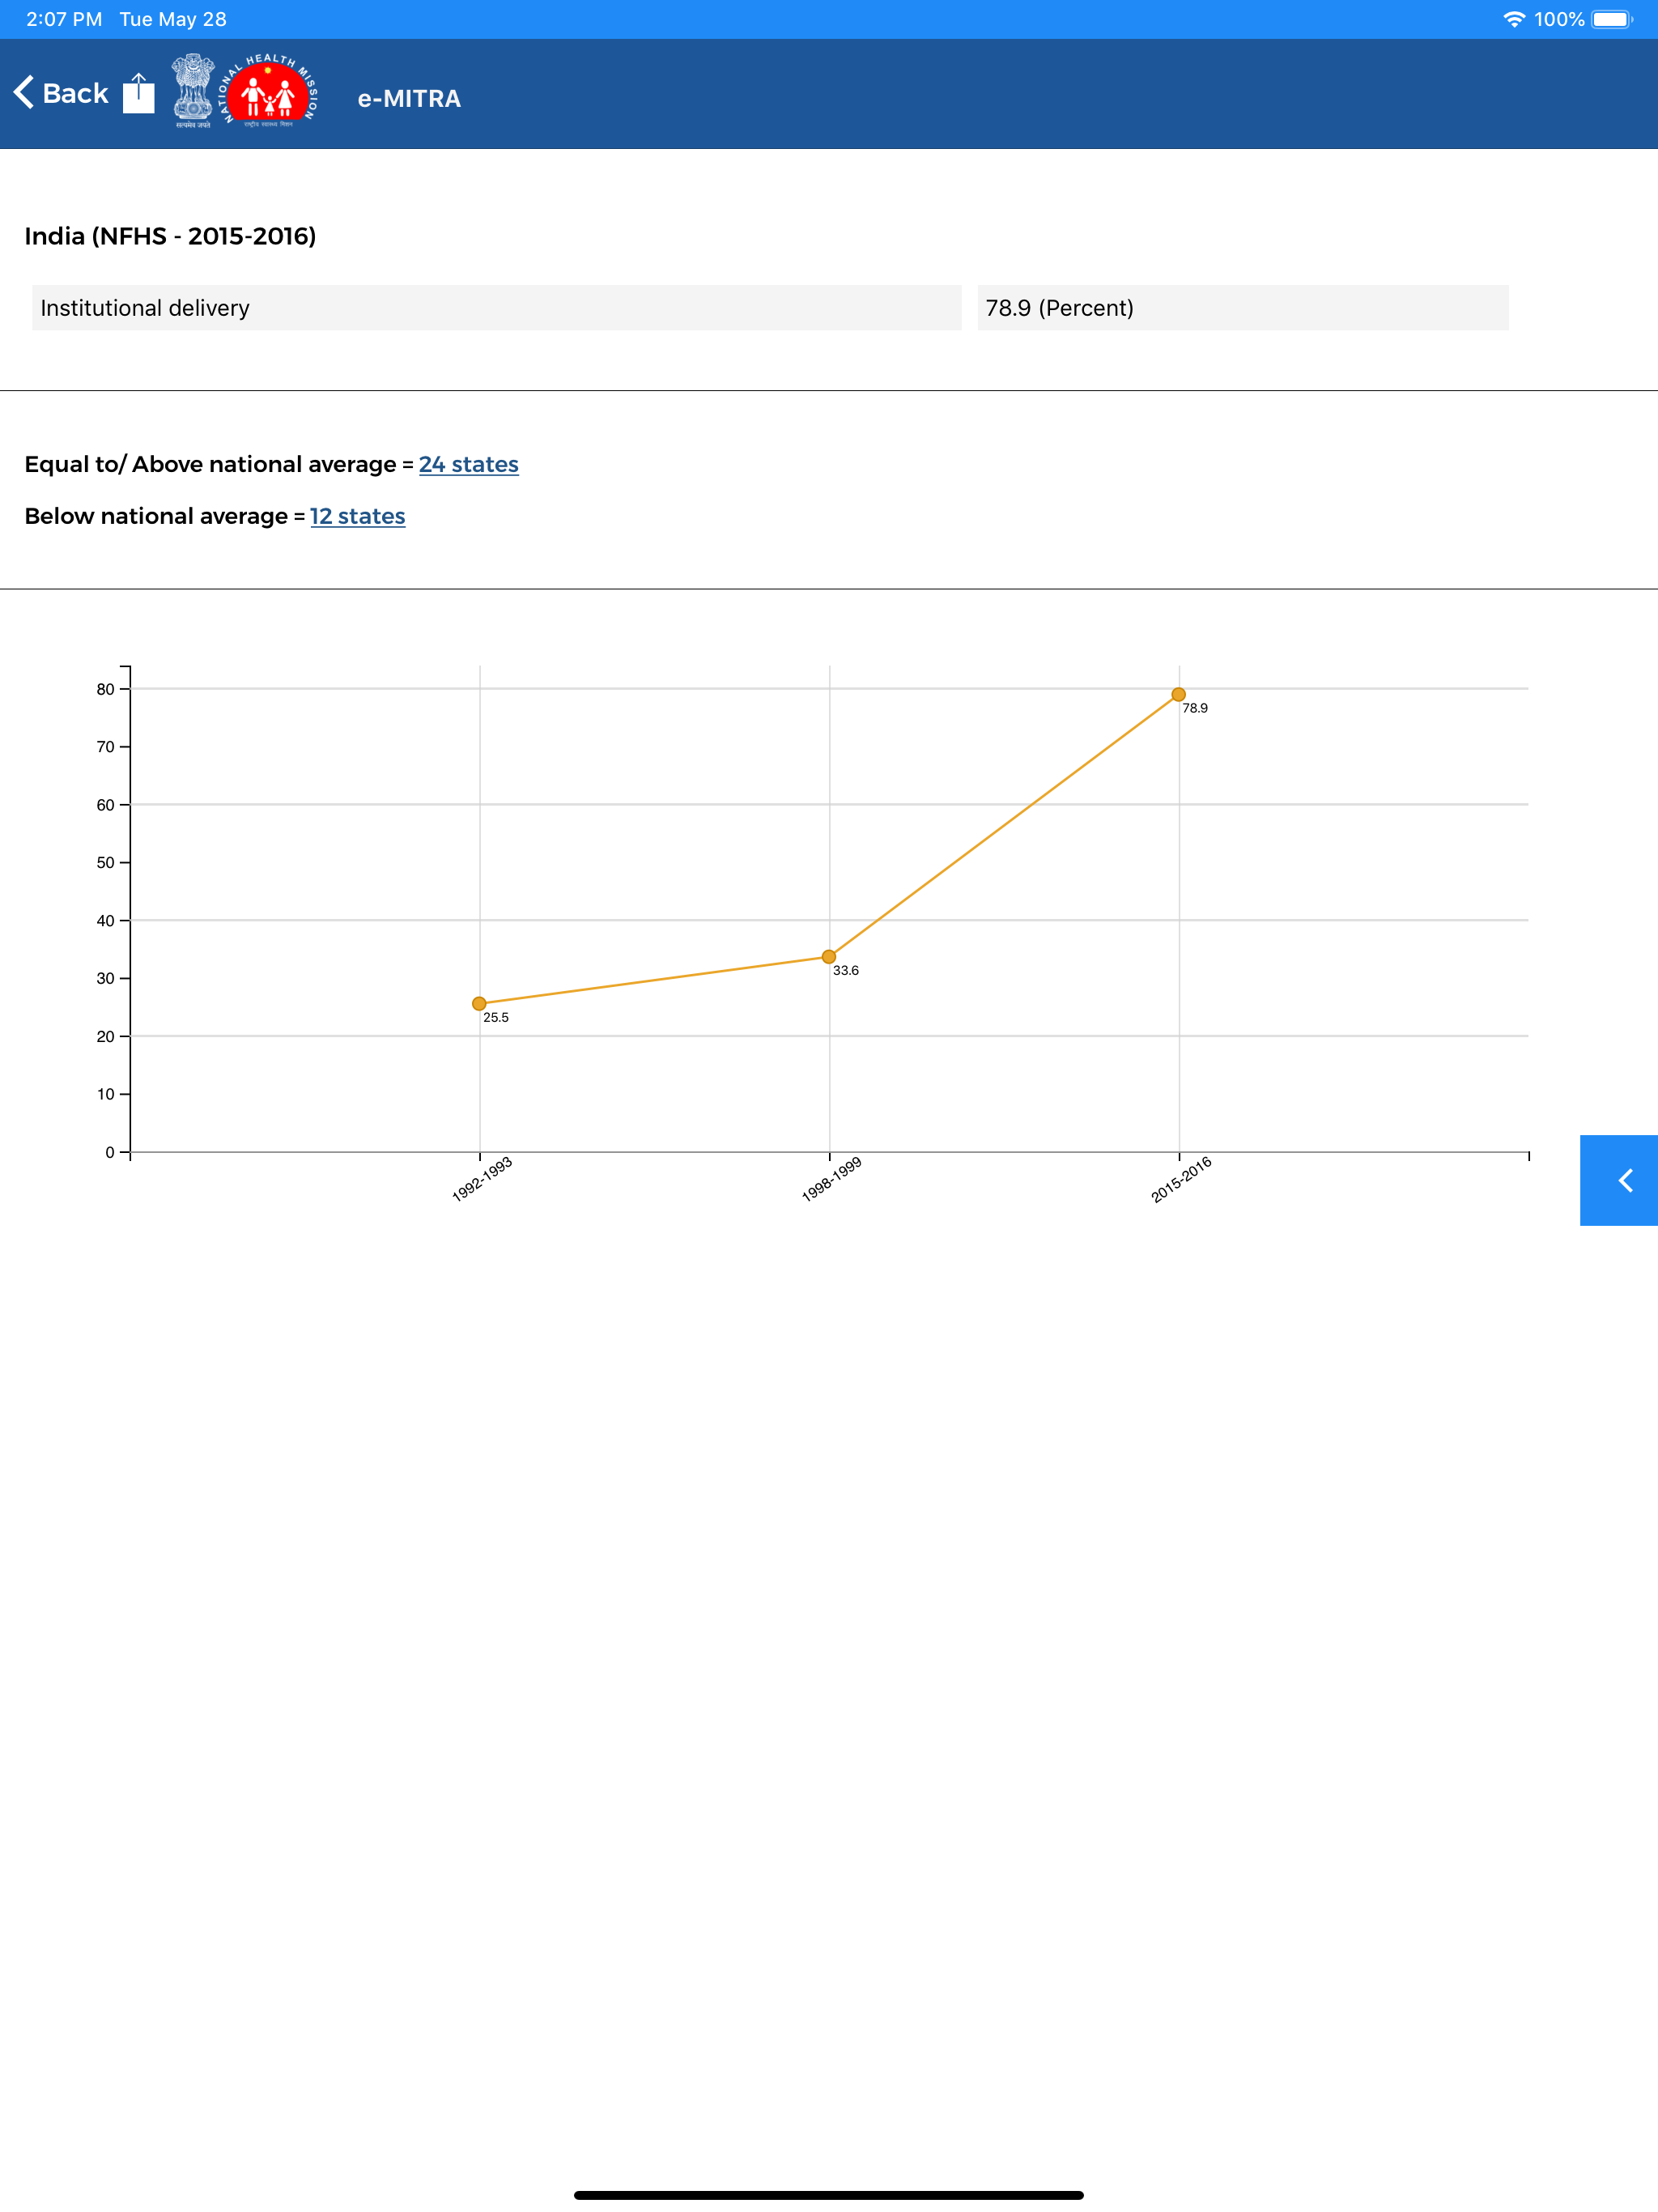Select the 25.5 data point

479,1003
